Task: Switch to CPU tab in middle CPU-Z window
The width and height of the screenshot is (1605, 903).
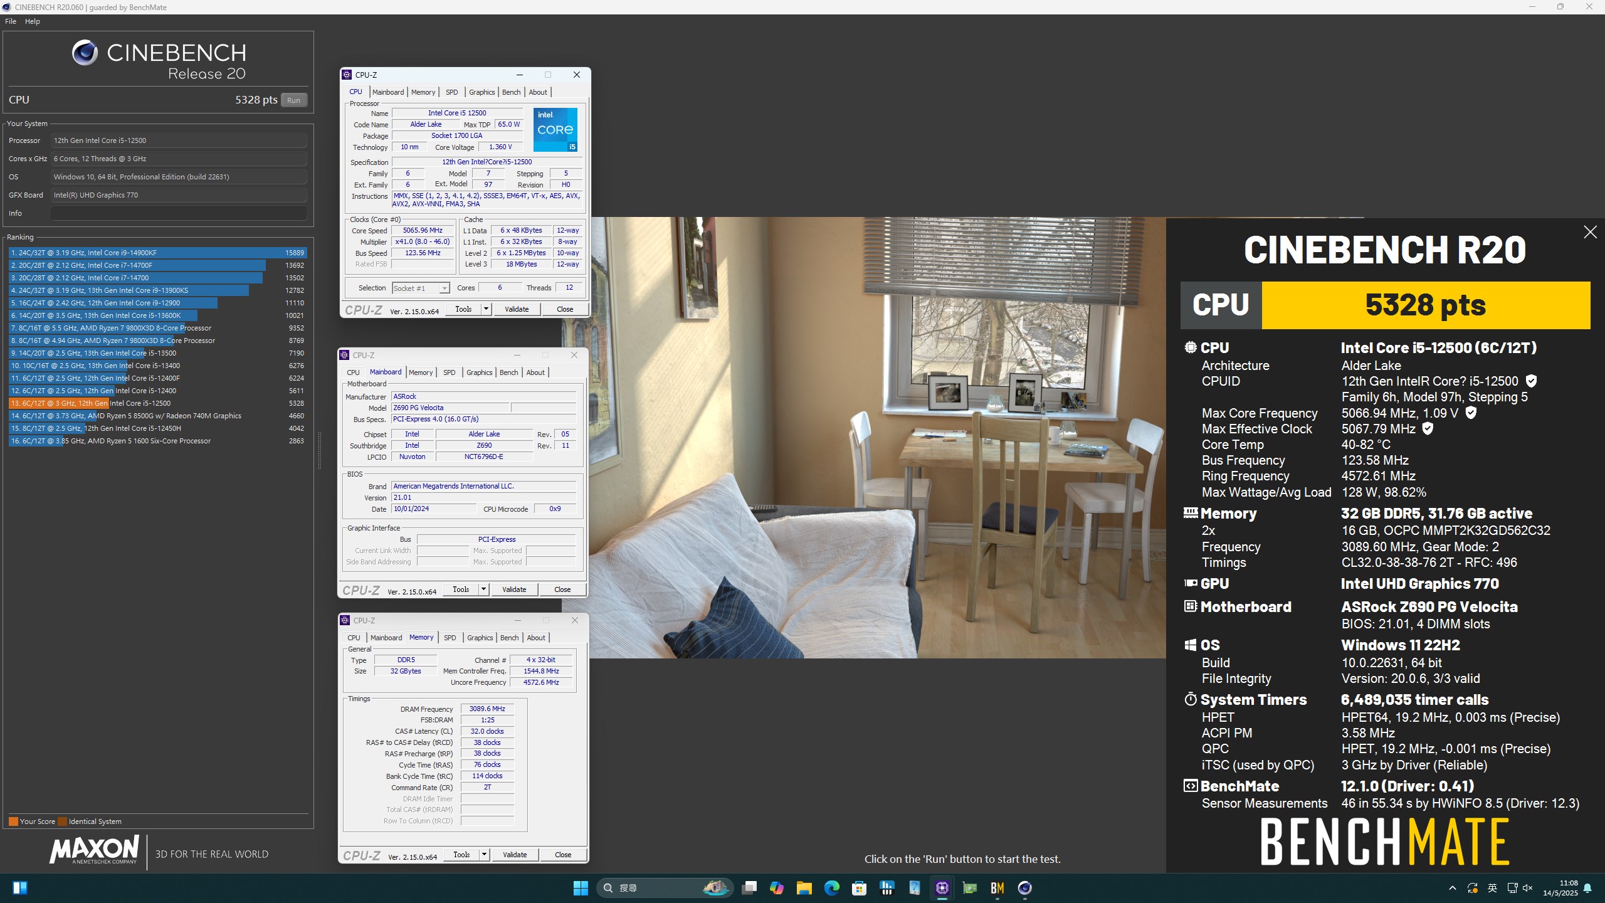Action: [353, 372]
